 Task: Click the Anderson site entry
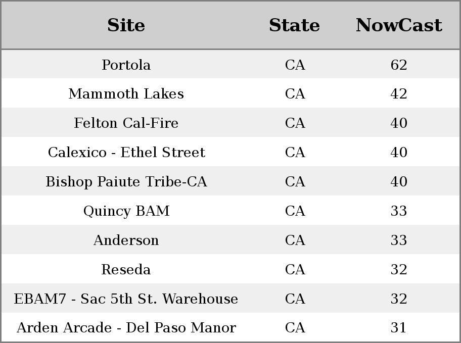click(x=126, y=240)
